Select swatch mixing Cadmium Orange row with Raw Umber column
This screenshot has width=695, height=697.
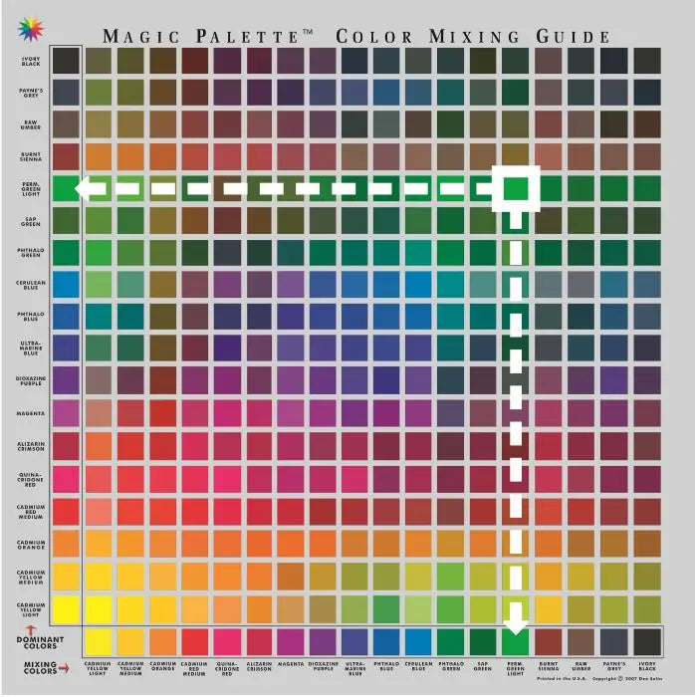[x=580, y=544]
